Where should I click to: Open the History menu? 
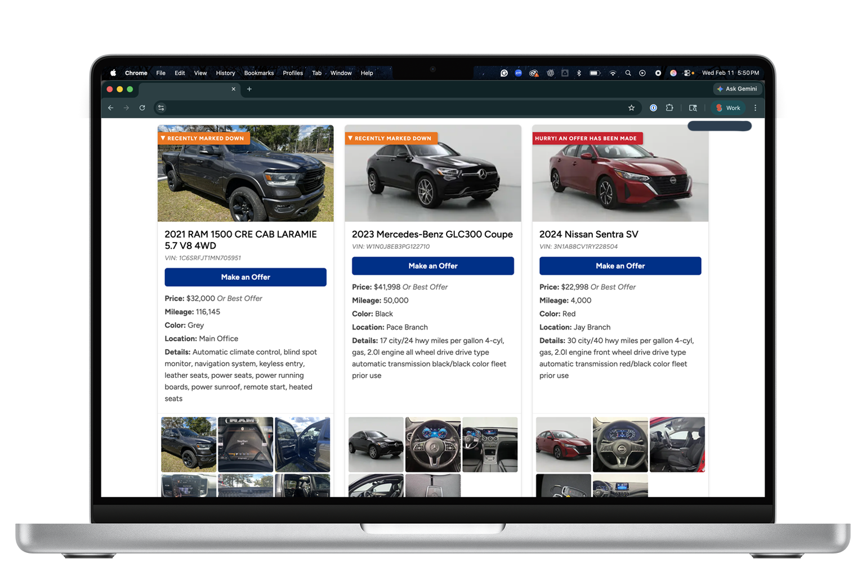point(226,73)
